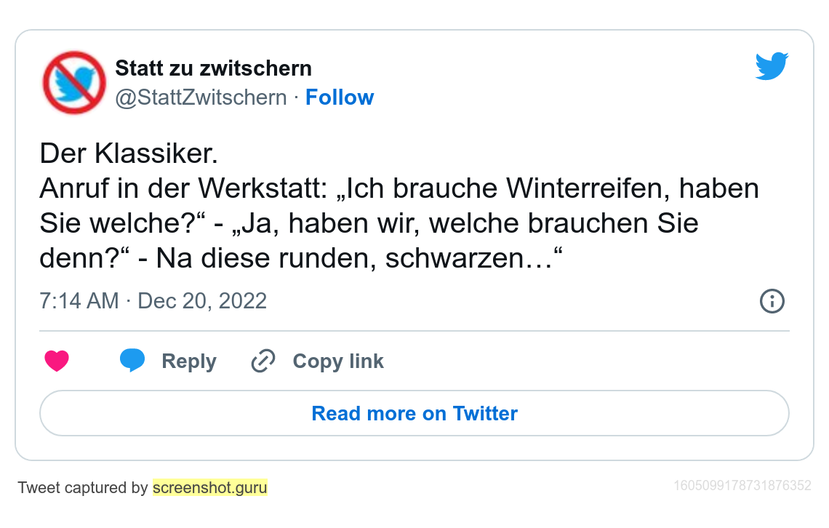
Task: Click the blue Twitter bird logo
Action: click(x=772, y=66)
